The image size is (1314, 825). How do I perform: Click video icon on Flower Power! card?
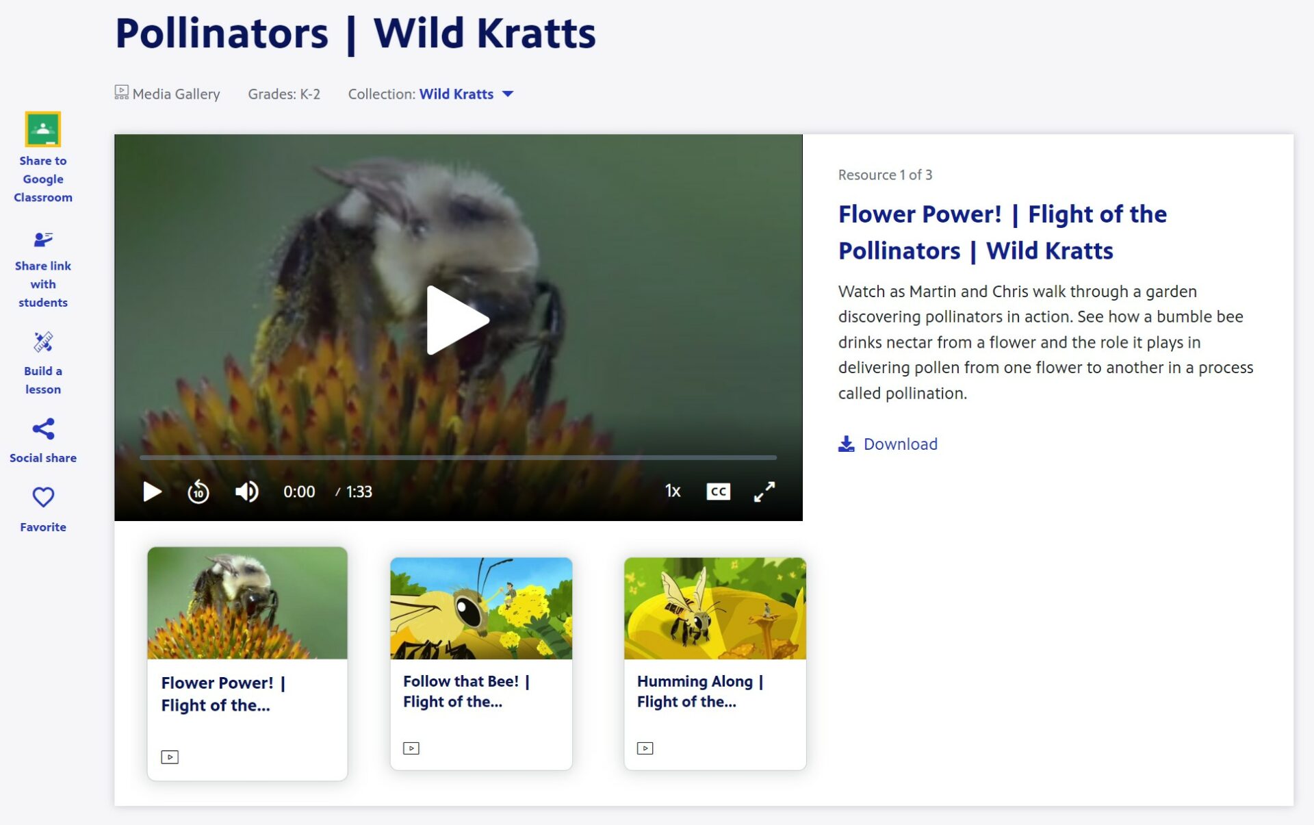pos(170,757)
